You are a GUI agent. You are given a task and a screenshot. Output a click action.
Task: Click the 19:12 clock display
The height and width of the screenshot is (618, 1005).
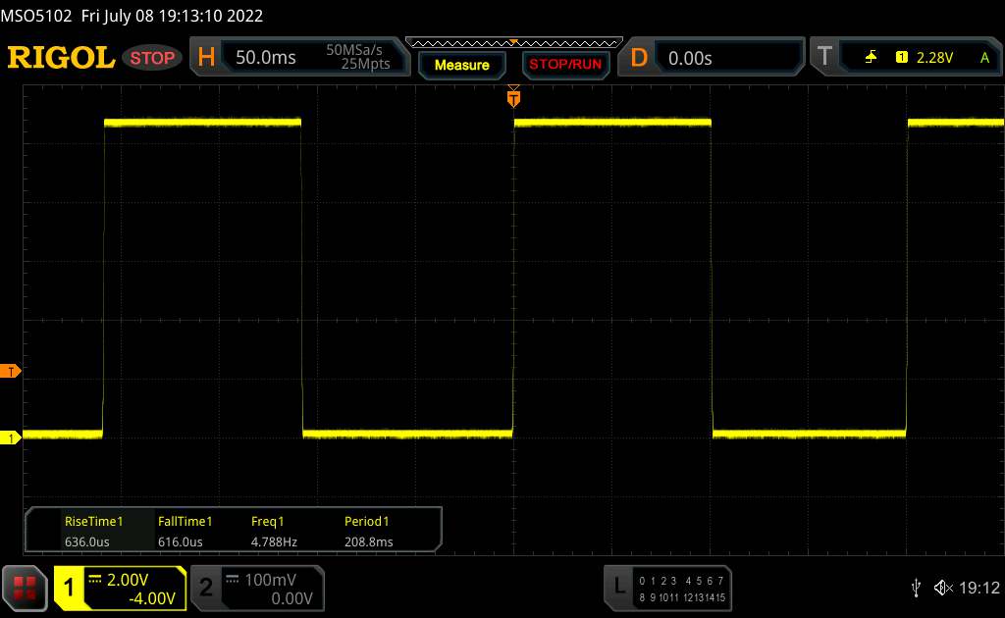979,588
